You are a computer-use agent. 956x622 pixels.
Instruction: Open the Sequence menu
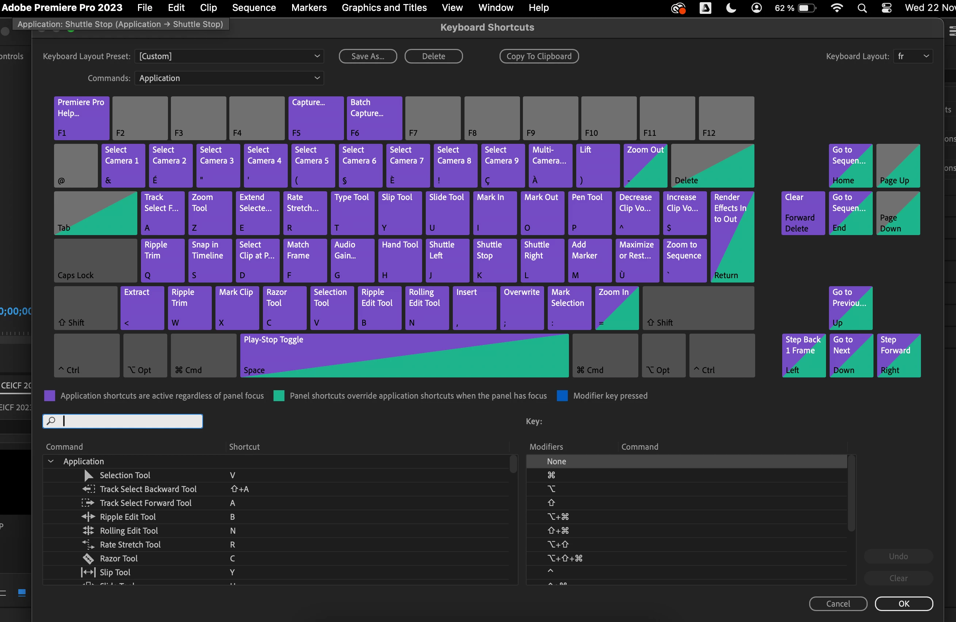tap(254, 8)
